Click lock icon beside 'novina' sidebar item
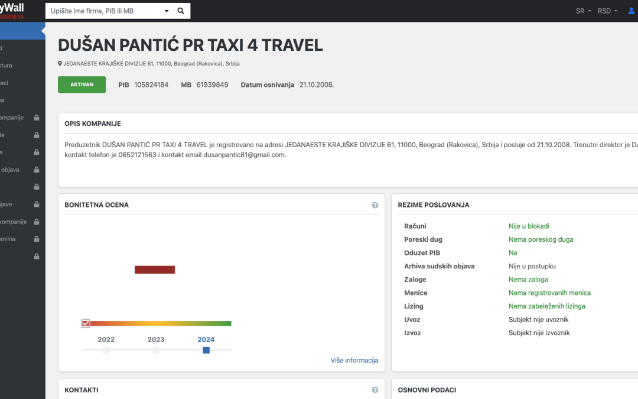The height and width of the screenshot is (399, 638). point(37,239)
